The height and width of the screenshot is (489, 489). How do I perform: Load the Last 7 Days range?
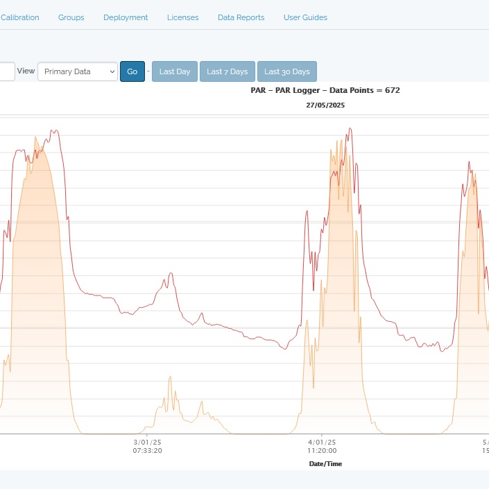[227, 71]
